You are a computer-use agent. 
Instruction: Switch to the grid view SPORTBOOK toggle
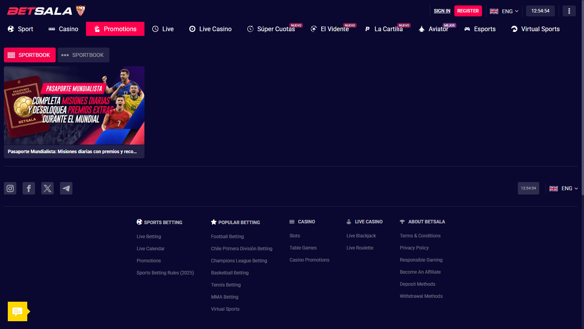[x=30, y=55]
